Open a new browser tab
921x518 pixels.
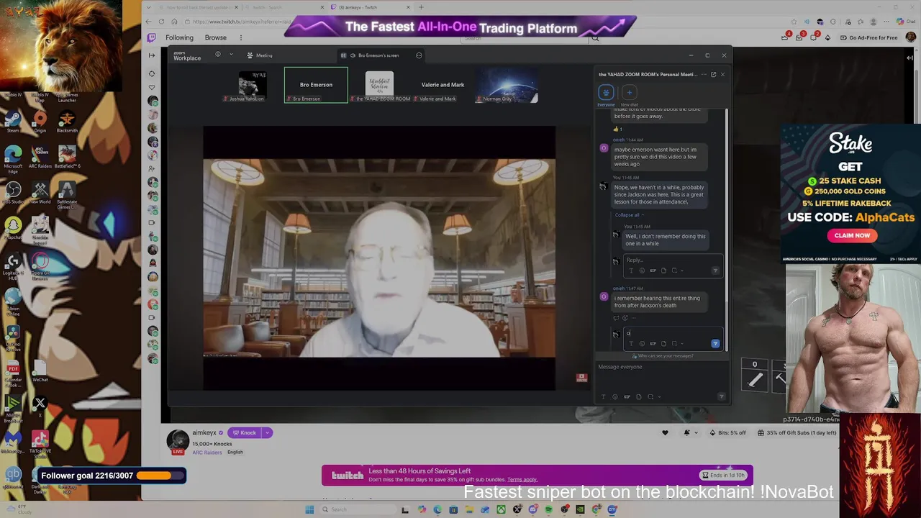[421, 7]
